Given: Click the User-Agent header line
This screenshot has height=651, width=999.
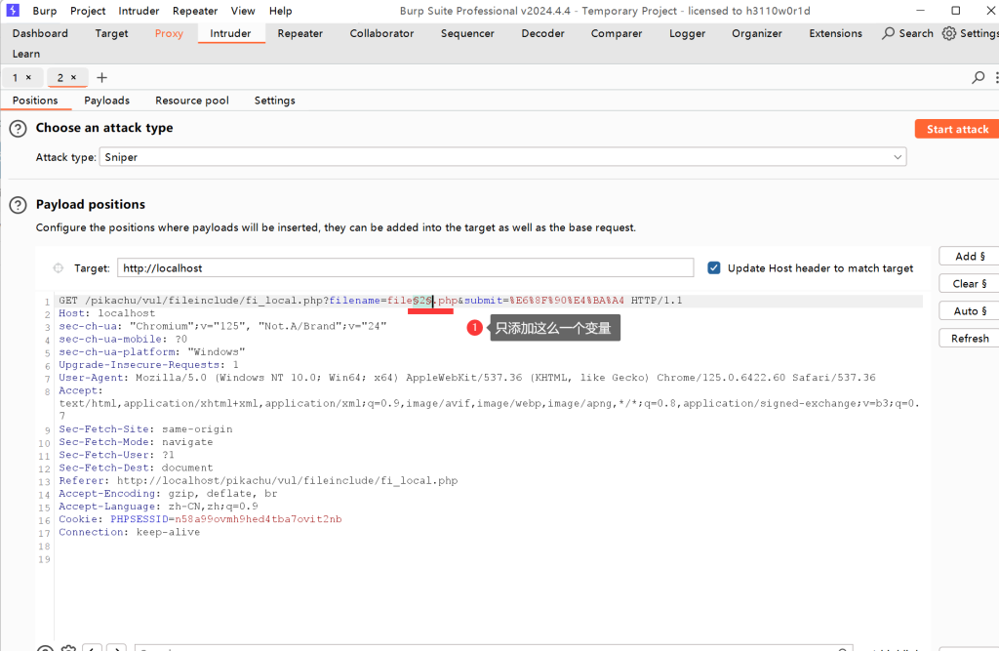Looking at the screenshot, I should point(467,378).
